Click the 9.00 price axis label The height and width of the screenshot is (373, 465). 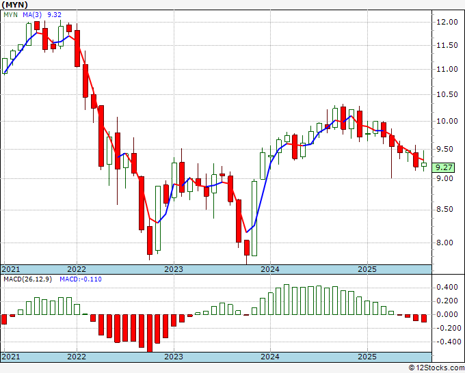pyautogui.click(x=445, y=178)
